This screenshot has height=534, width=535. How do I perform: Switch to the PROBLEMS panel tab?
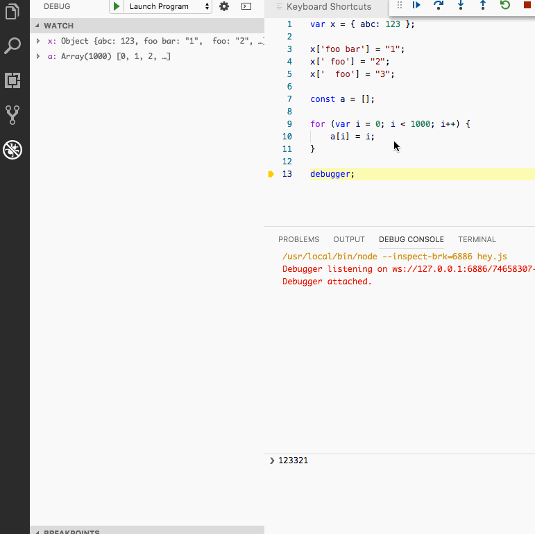[298, 239]
